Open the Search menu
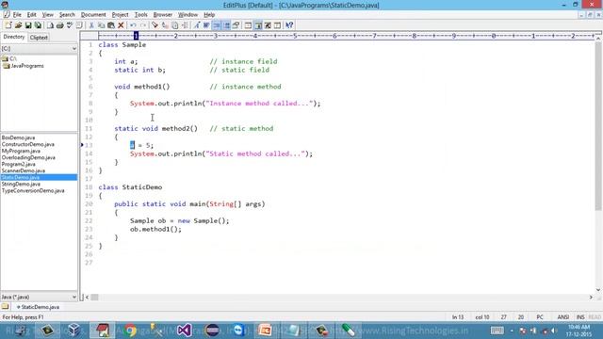 [67, 15]
